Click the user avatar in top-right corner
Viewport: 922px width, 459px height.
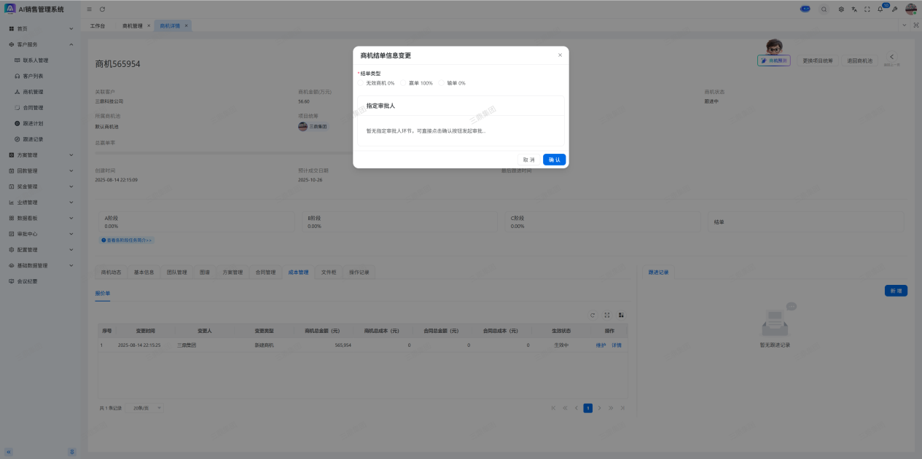click(910, 9)
